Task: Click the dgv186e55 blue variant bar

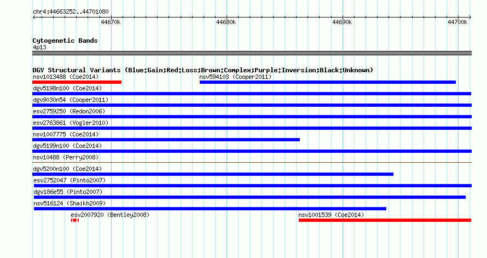Action: point(250,197)
